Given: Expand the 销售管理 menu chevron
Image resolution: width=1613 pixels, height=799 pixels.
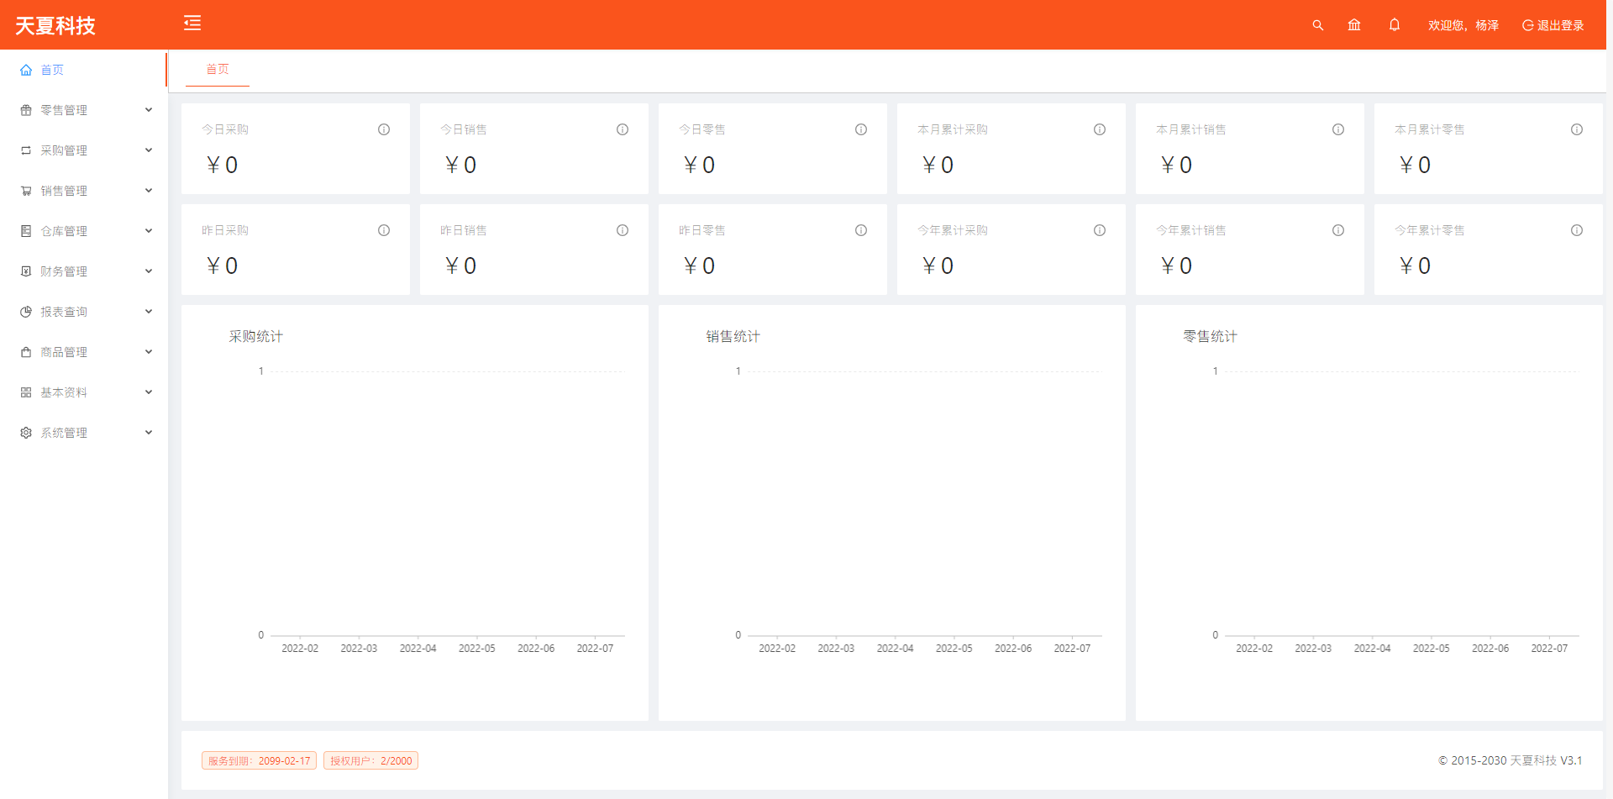Looking at the screenshot, I should [149, 191].
